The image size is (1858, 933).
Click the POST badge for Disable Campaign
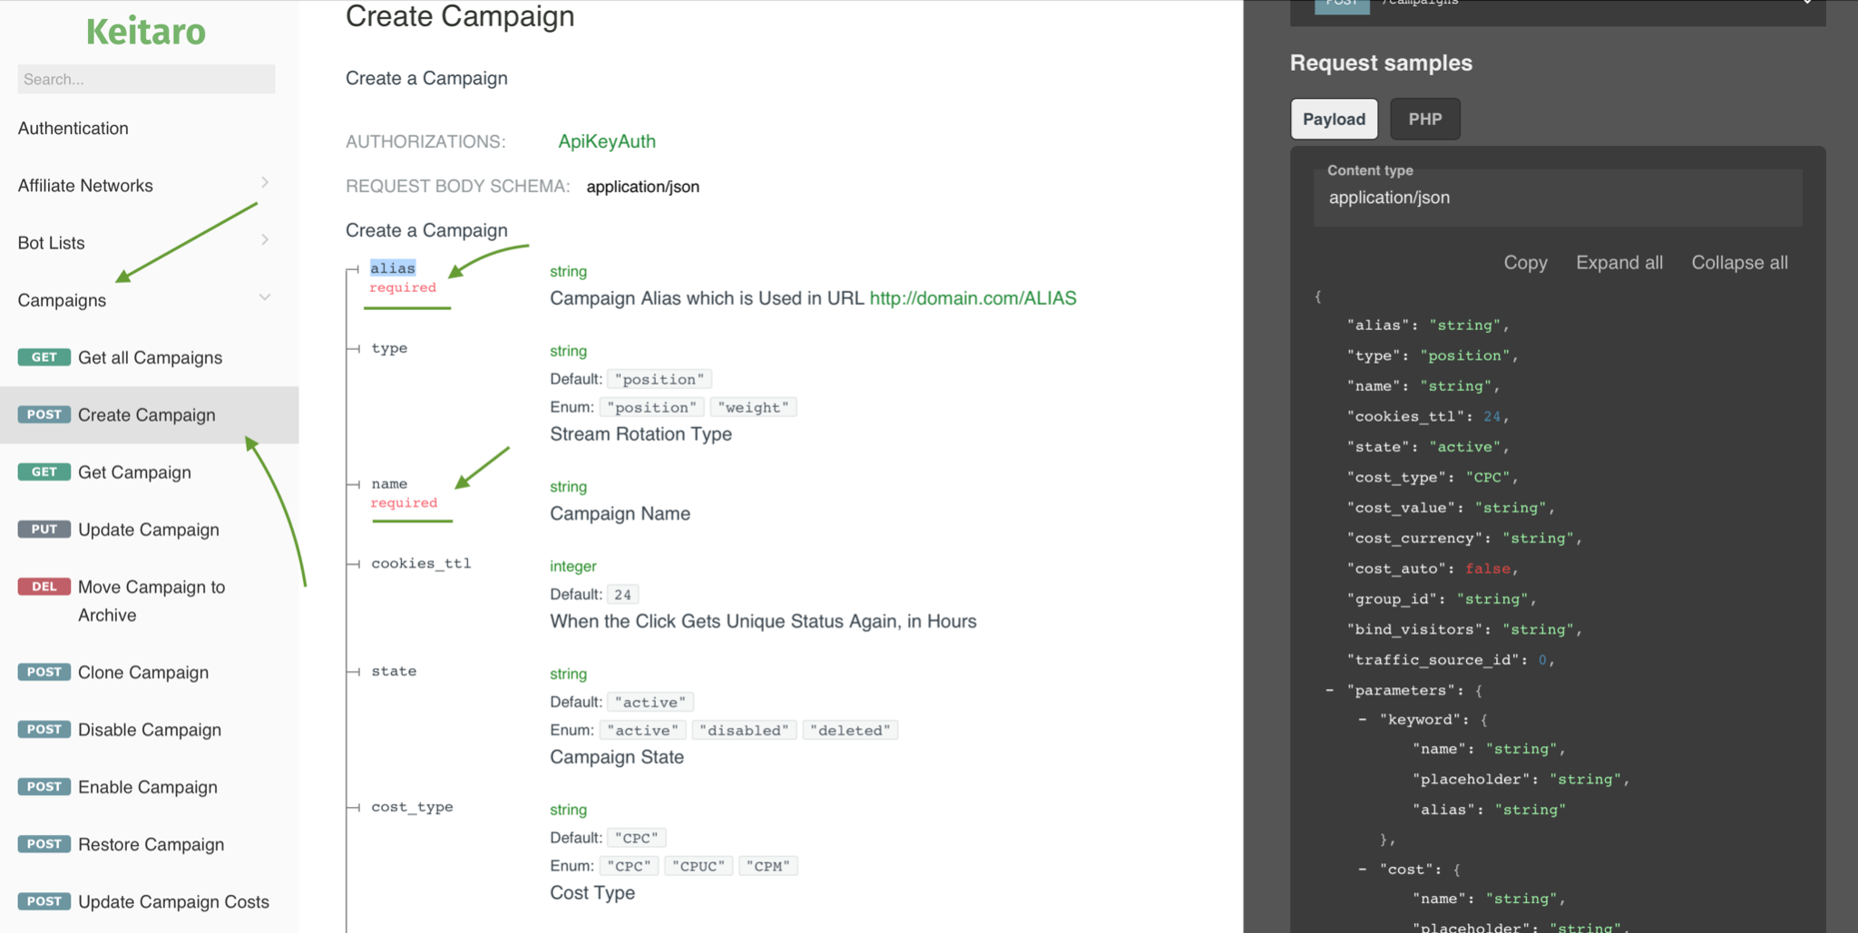coord(44,729)
